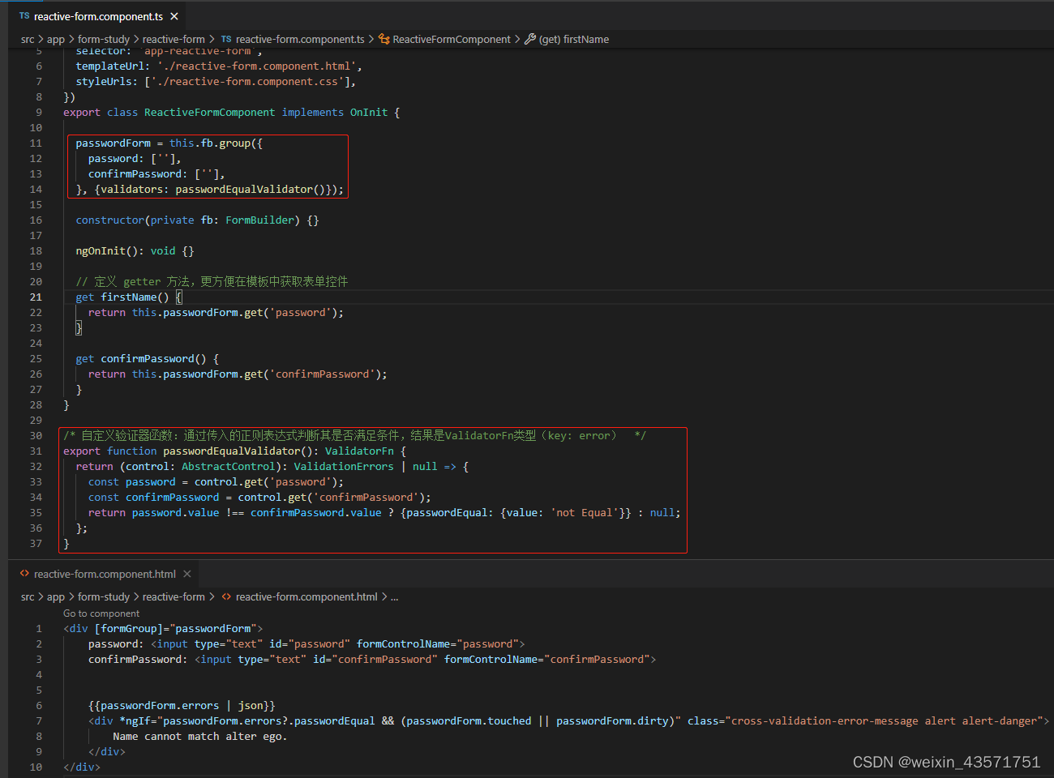Viewport: 1054px width, 778px height.
Task: Click 'src' in top breadcrumb
Action: (28, 39)
